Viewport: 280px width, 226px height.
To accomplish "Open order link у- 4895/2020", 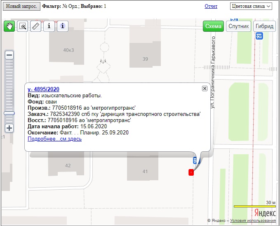I will click(x=43, y=89).
